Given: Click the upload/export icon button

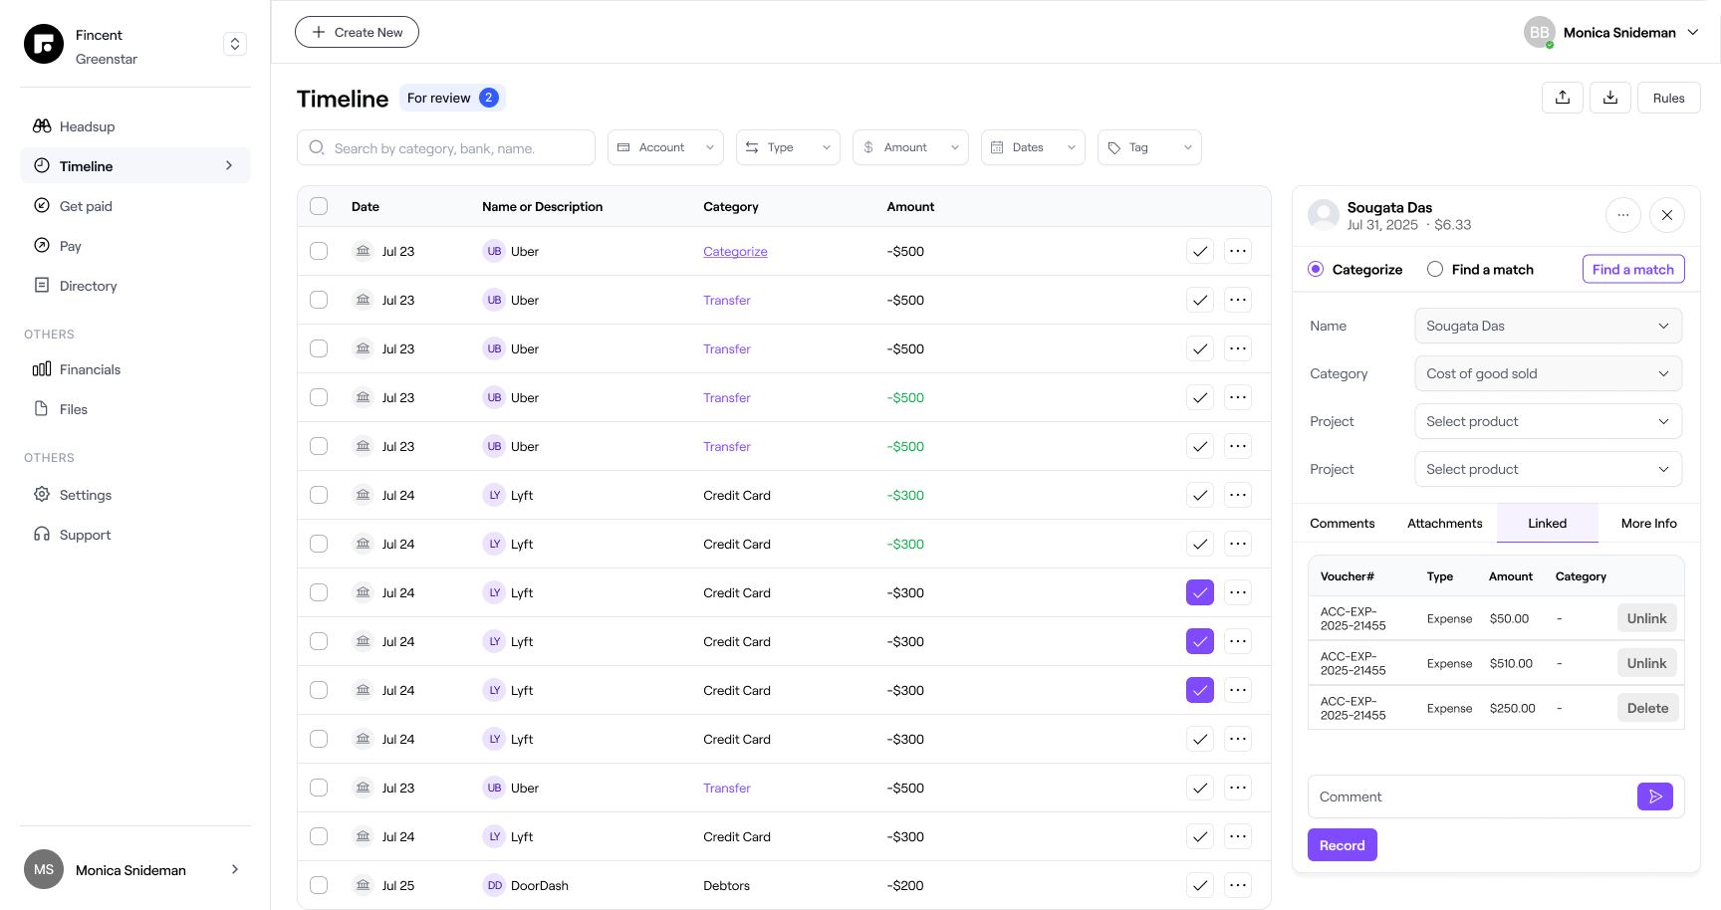Looking at the screenshot, I should click(x=1563, y=98).
